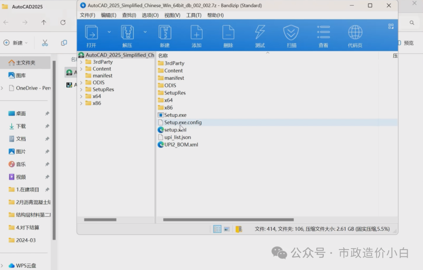Image resolution: width=423 pixels, height=270 pixels.
Task: Expand the 3rdParty tree folder
Action: click(x=81, y=62)
